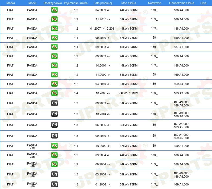212x189 pixels.
Task: Select the 169_ body cell in the 1.1 row
Action: tap(154, 47)
